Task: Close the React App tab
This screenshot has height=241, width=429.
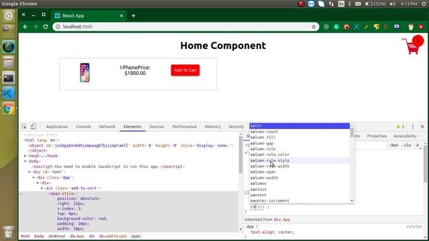Action: point(121,15)
